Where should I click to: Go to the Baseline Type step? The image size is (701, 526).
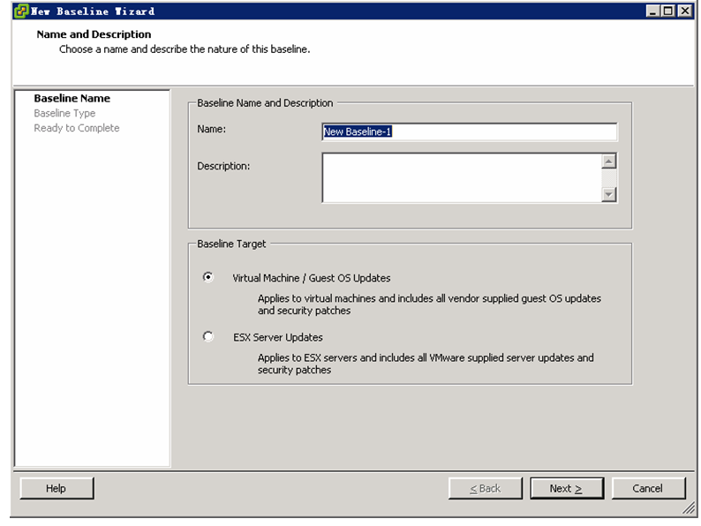64,113
